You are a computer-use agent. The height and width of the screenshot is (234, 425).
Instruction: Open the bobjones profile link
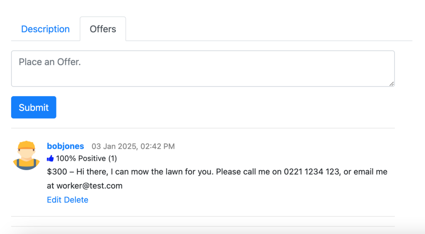65,146
